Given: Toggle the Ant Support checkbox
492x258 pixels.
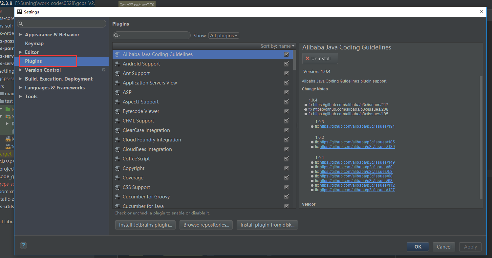Looking at the screenshot, I should point(287,73).
